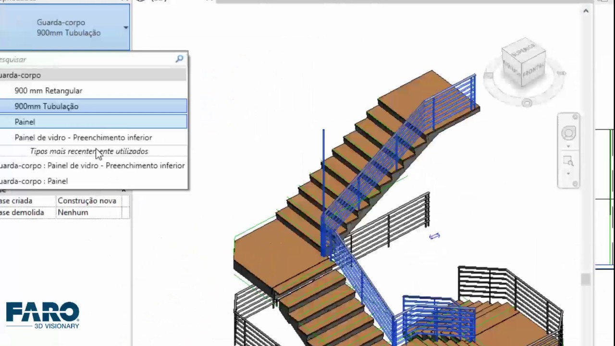The image size is (615, 346).
Task: Click the Guarda-corpo 900mm Tubulação type selector
Action: (65, 28)
